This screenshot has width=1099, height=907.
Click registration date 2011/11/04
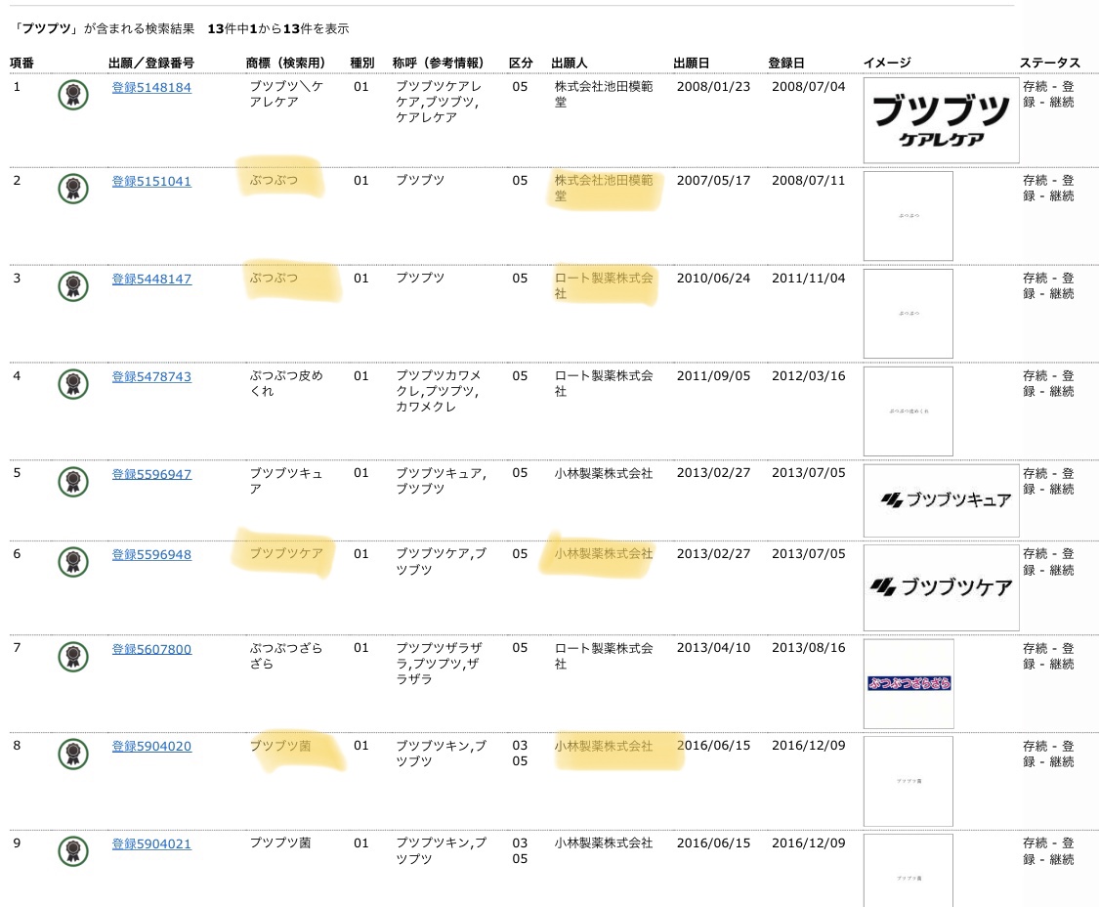809,278
